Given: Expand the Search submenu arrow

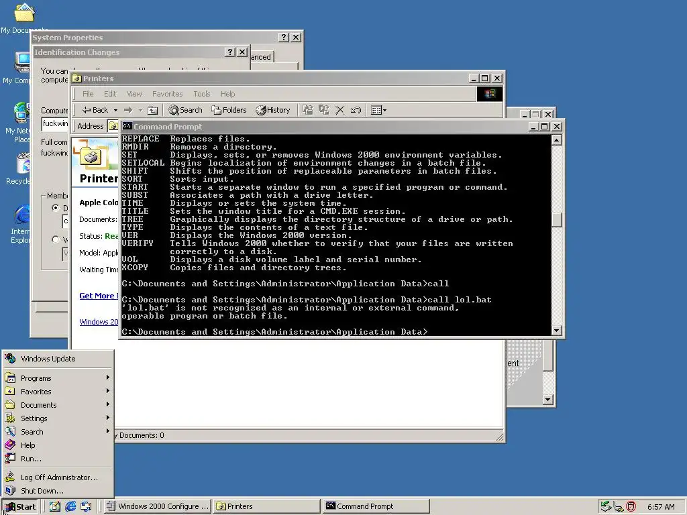Looking at the screenshot, I should tap(108, 431).
